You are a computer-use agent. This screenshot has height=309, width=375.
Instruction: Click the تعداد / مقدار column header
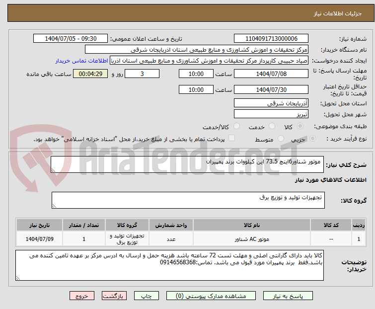pyautogui.click(x=84, y=225)
